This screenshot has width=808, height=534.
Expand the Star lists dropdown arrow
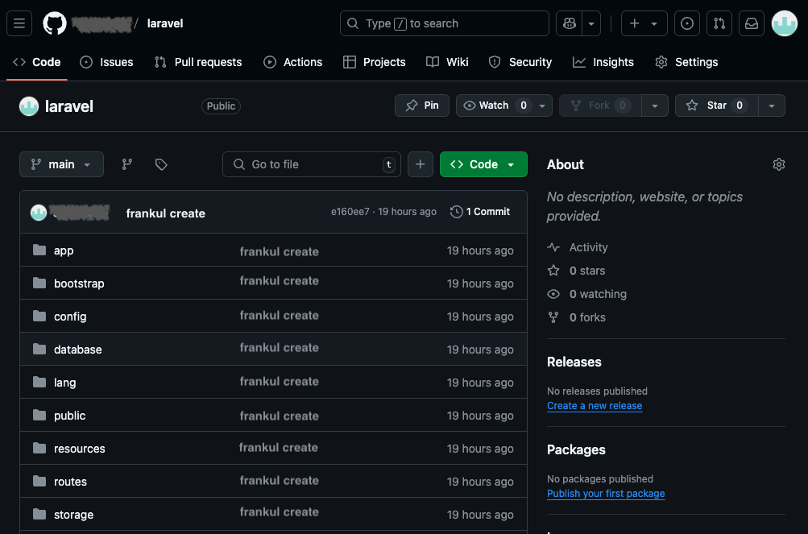point(772,106)
